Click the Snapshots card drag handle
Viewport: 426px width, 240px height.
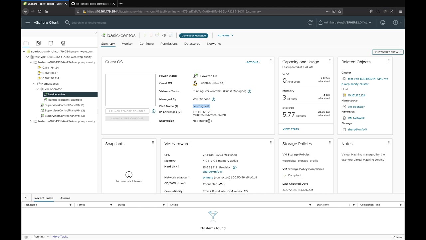point(153,143)
